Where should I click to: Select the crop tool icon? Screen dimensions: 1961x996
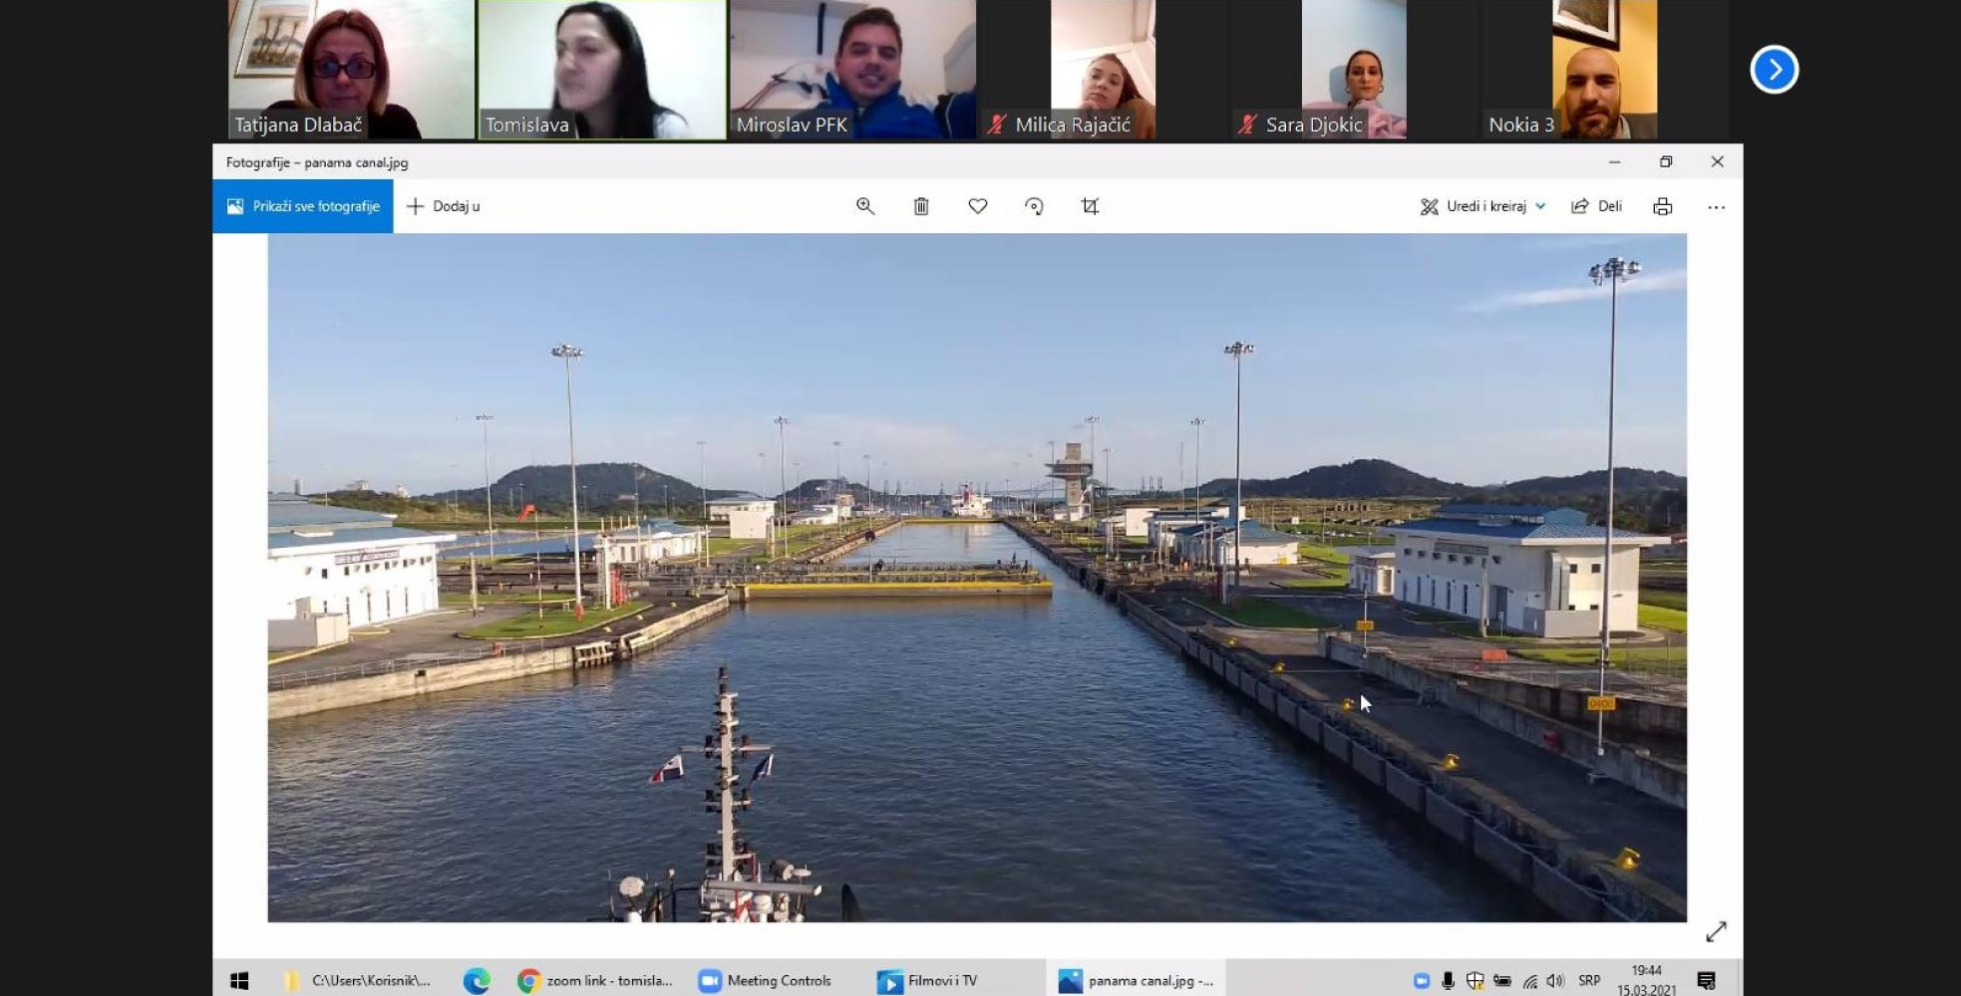[x=1090, y=206]
